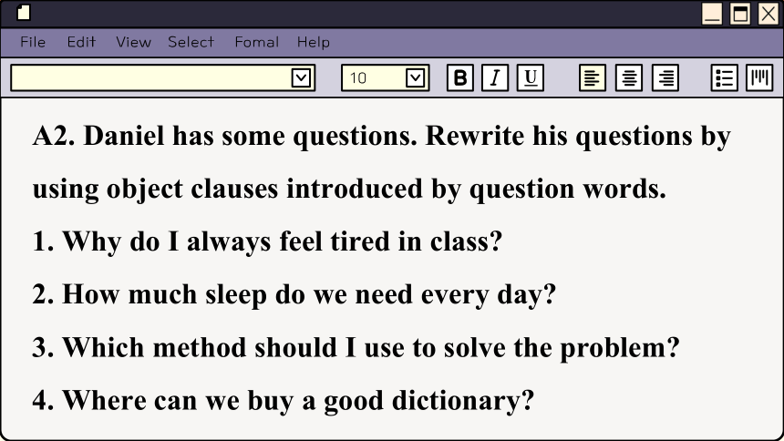Open the Select menu
This screenshot has width=784, height=441.
pos(191,42)
